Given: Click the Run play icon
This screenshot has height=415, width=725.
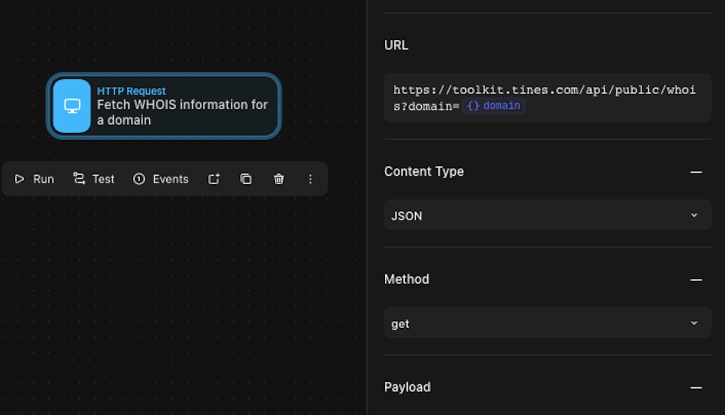Looking at the screenshot, I should [x=20, y=179].
